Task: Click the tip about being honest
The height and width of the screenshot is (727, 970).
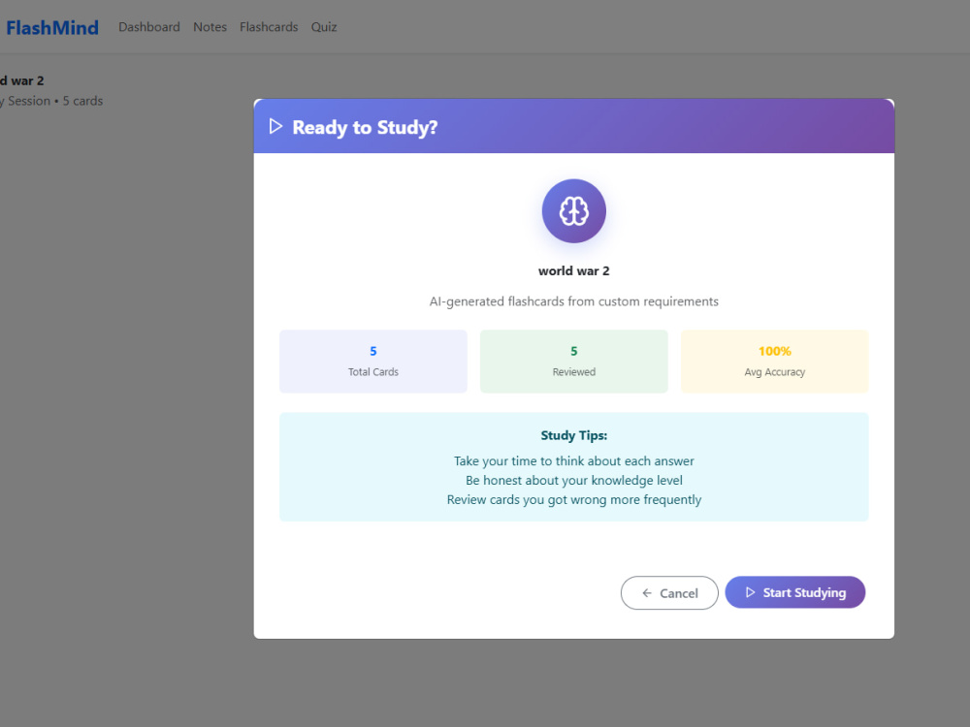Action: pyautogui.click(x=574, y=481)
